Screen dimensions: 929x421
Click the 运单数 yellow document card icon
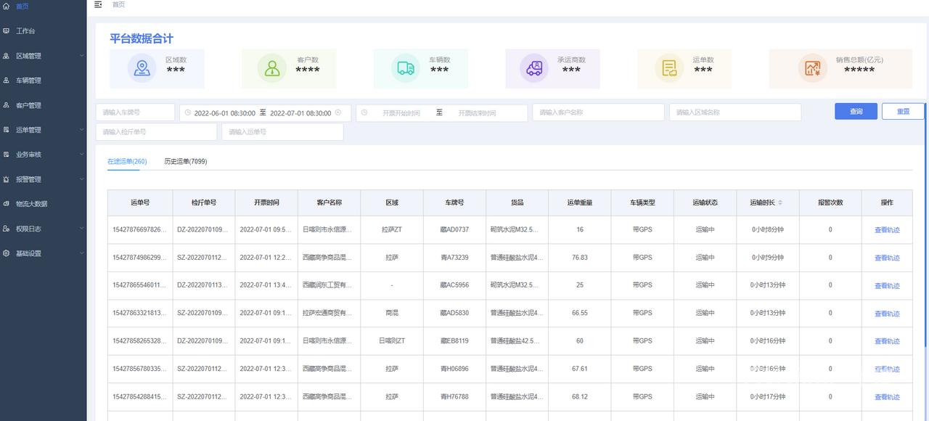click(668, 68)
